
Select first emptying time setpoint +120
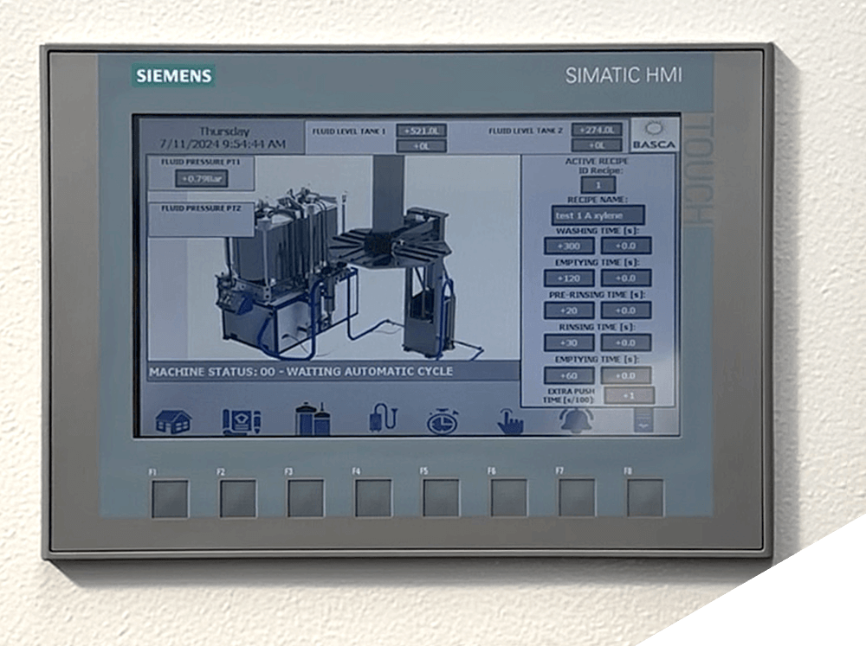569,278
